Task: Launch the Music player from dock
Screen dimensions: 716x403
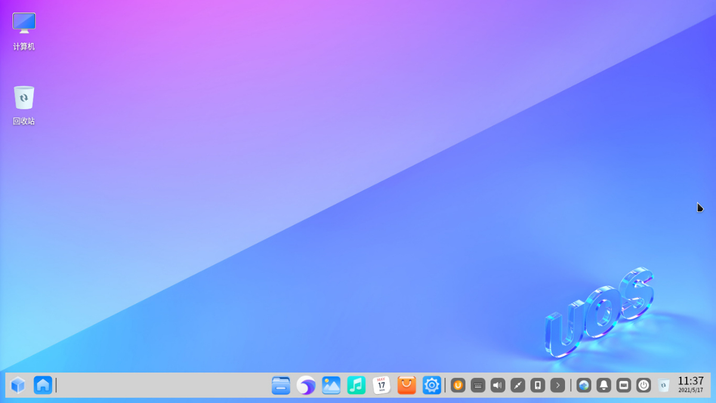Action: pyautogui.click(x=356, y=385)
